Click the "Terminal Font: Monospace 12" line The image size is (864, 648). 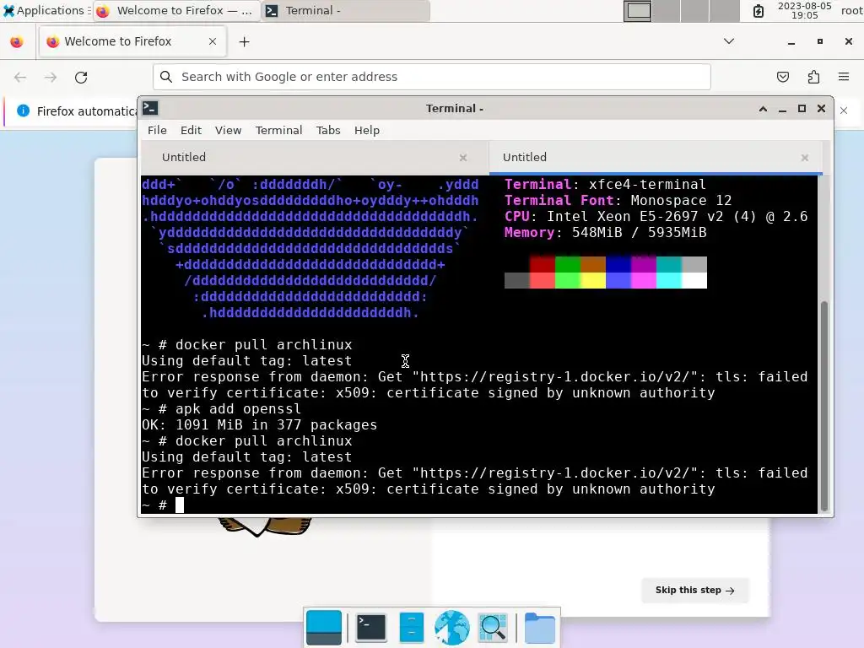click(x=618, y=201)
